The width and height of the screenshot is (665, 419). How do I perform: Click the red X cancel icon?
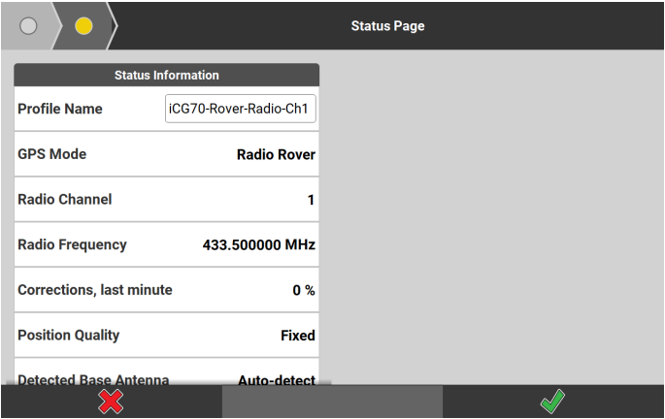(x=111, y=403)
